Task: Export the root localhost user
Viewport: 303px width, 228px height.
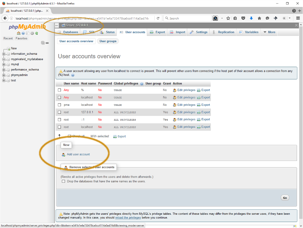Action: click(x=204, y=127)
